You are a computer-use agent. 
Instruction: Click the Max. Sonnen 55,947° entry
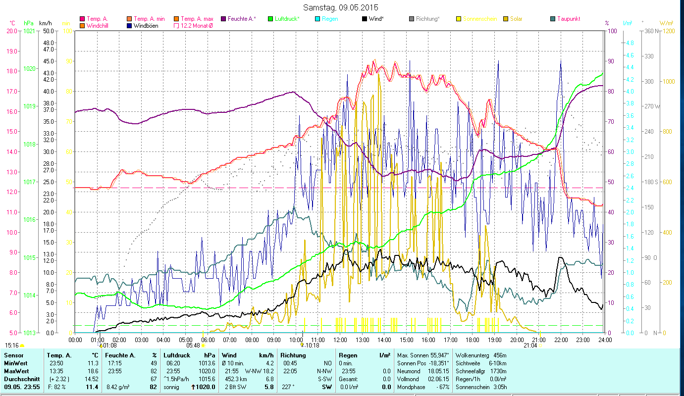tap(423, 355)
